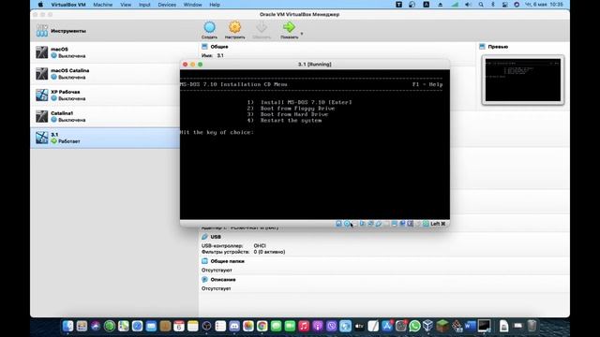Click the VM preview thumbnail
Screen dimensions: 600x337
(x=523, y=80)
